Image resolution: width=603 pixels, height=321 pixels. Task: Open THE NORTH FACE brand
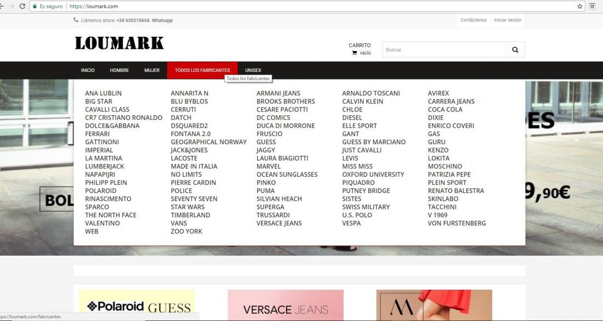coord(111,215)
